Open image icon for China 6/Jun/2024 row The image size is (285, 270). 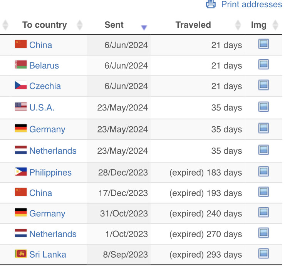coord(263,44)
